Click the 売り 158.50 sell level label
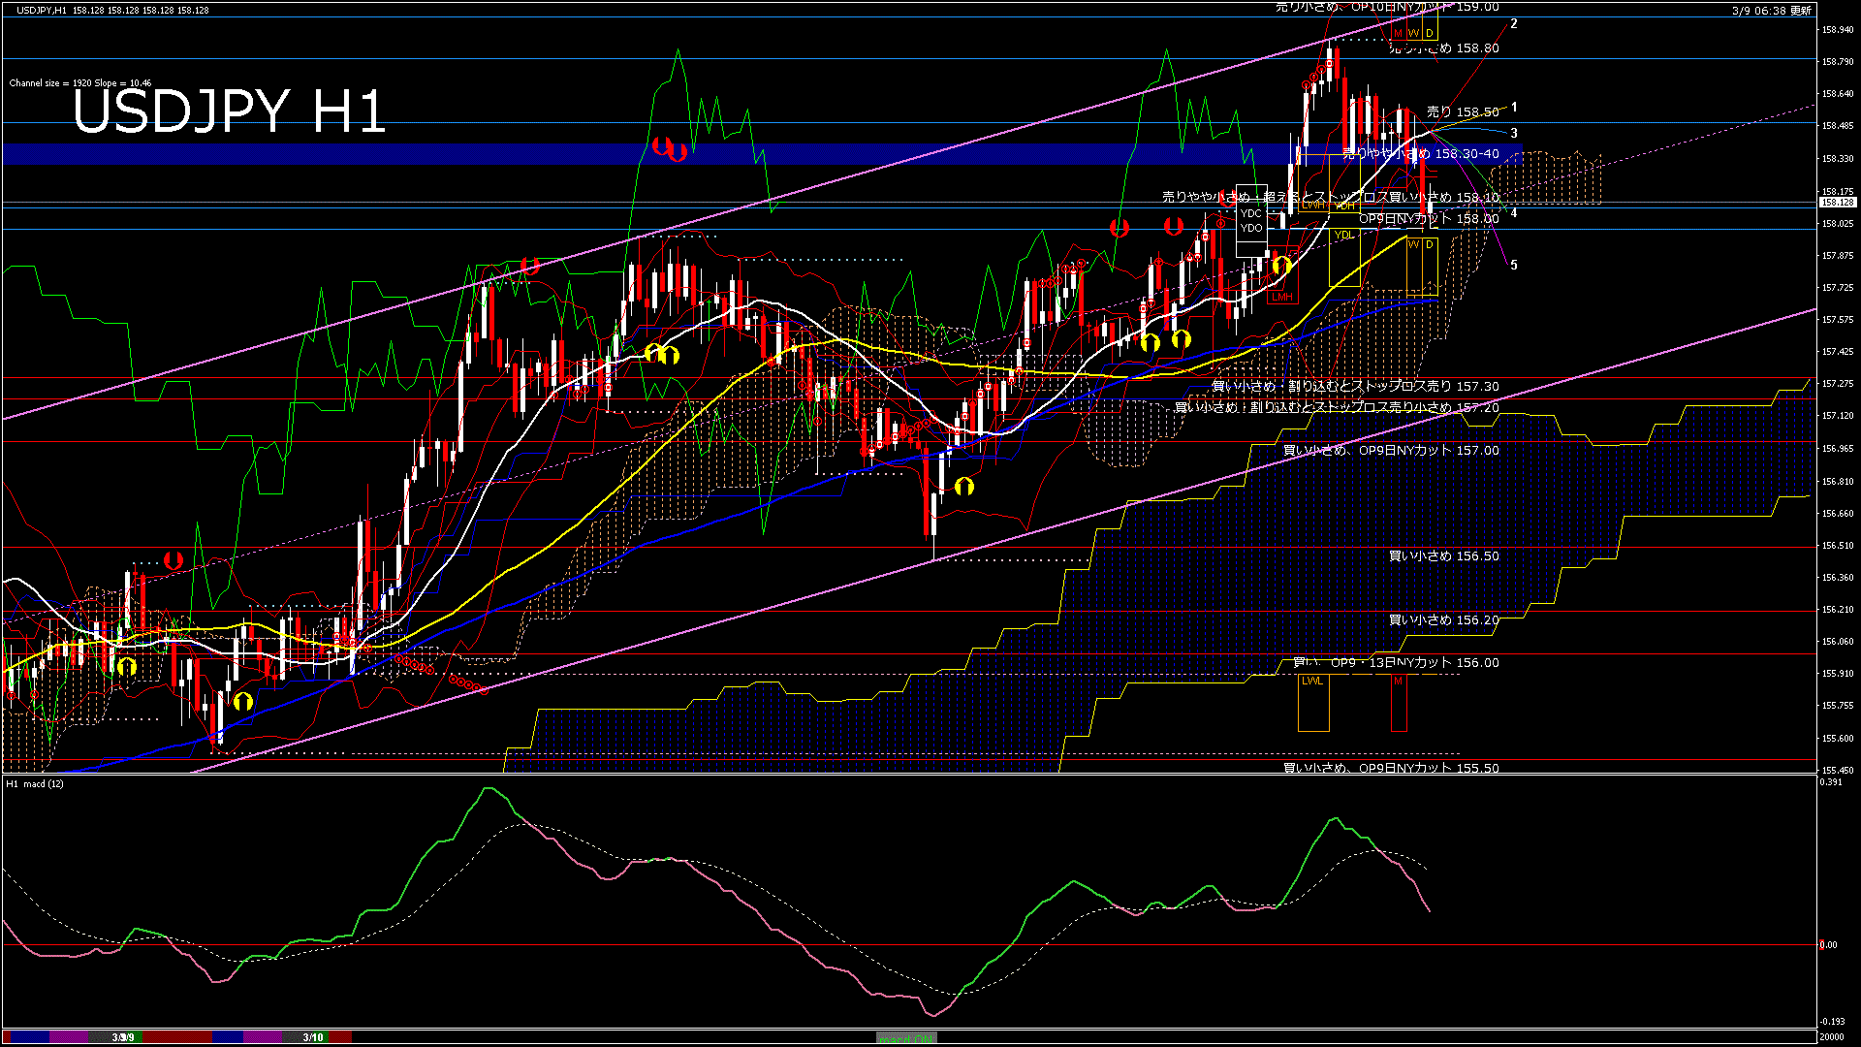Image resolution: width=1861 pixels, height=1047 pixels. point(1463,112)
